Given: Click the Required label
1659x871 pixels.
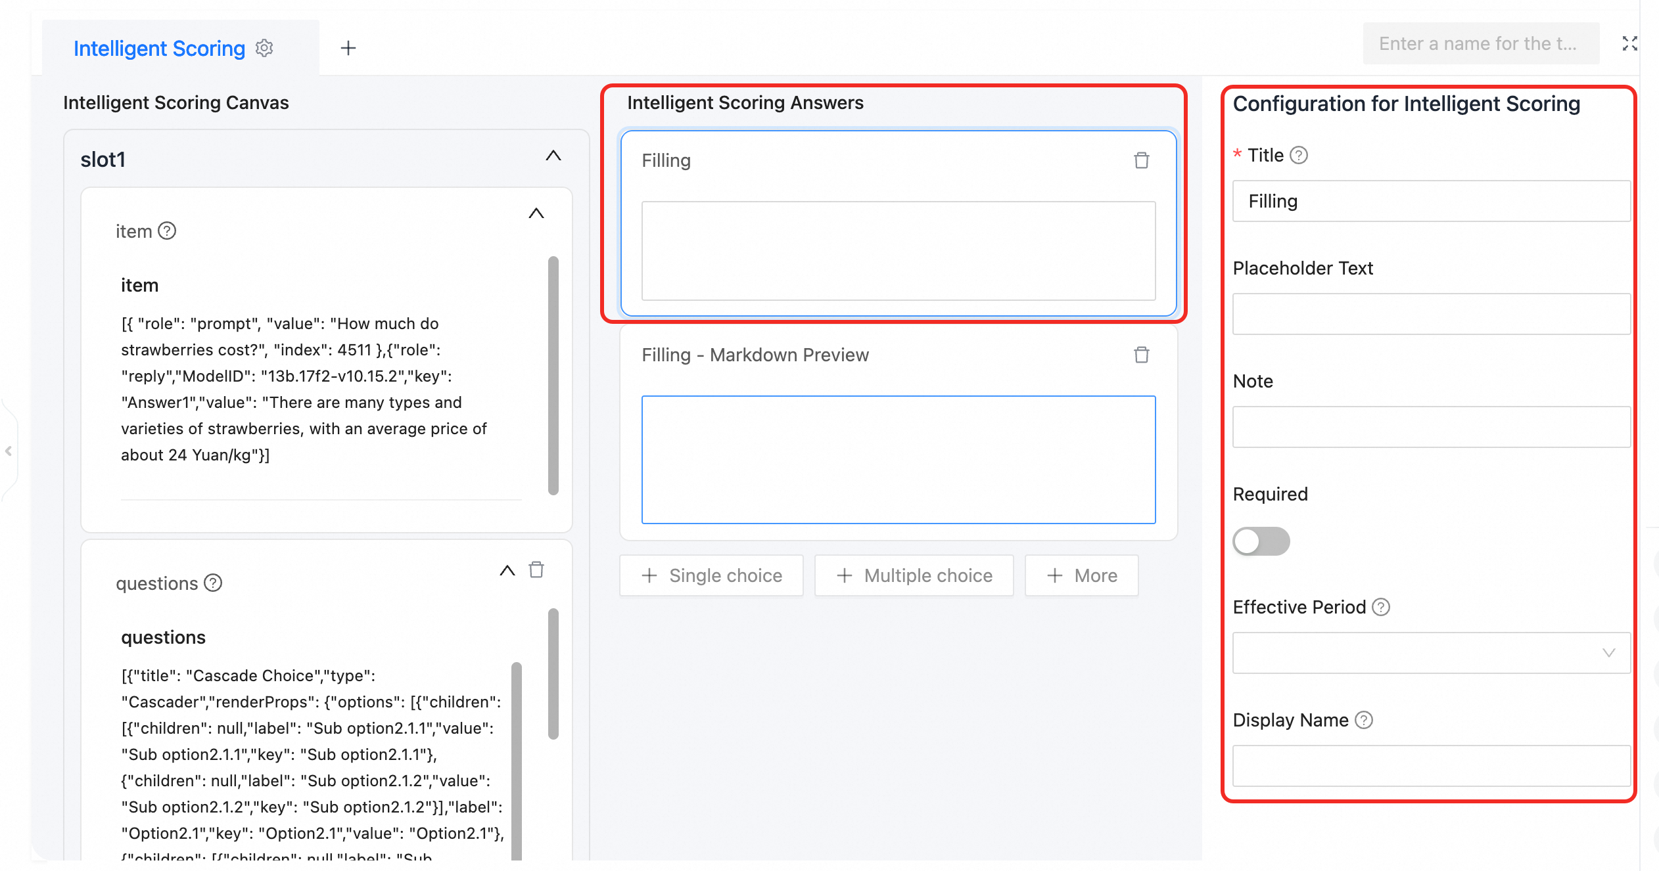Looking at the screenshot, I should [x=1270, y=494].
